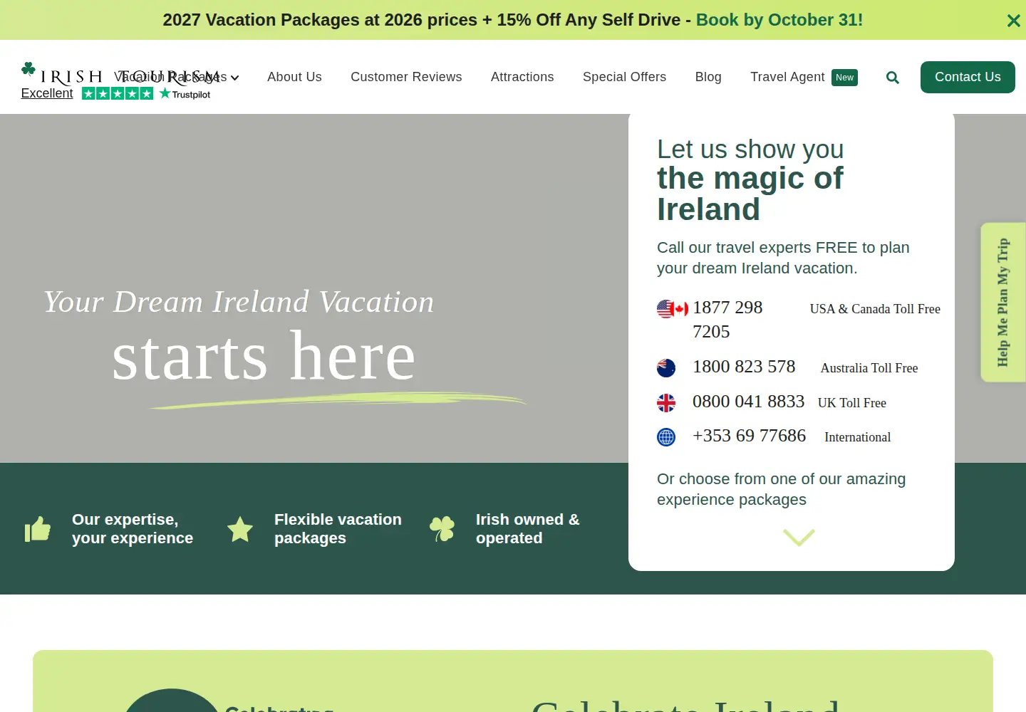Click the UK flag icon

pyautogui.click(x=666, y=403)
